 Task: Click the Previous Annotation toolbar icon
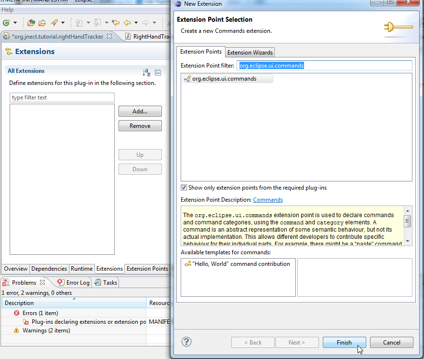pyautogui.click(x=97, y=23)
